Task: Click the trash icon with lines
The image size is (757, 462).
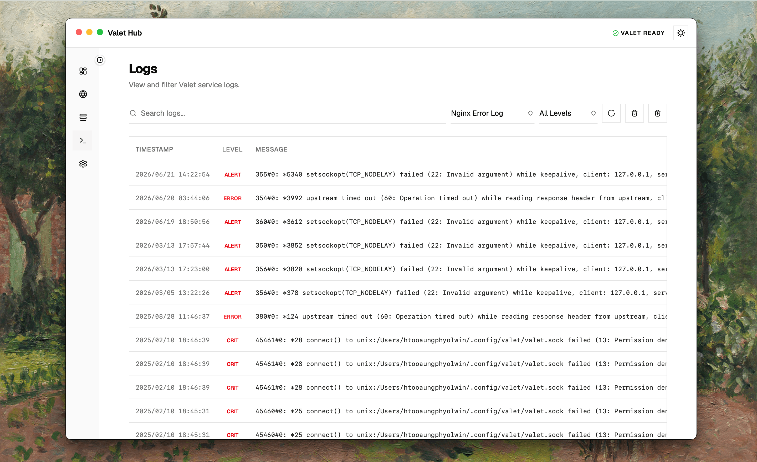Action: pos(634,113)
